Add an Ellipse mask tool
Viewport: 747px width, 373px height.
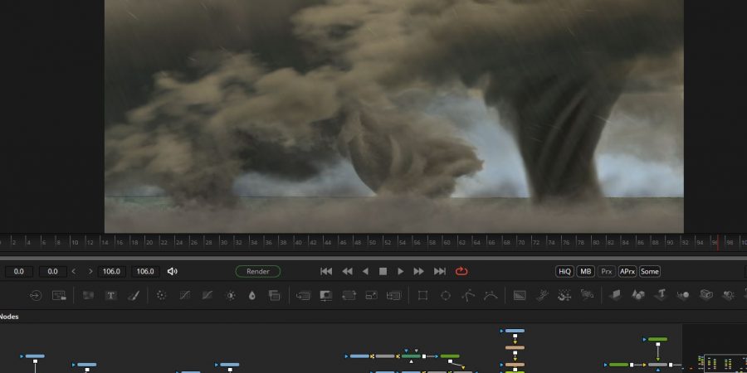coord(446,295)
